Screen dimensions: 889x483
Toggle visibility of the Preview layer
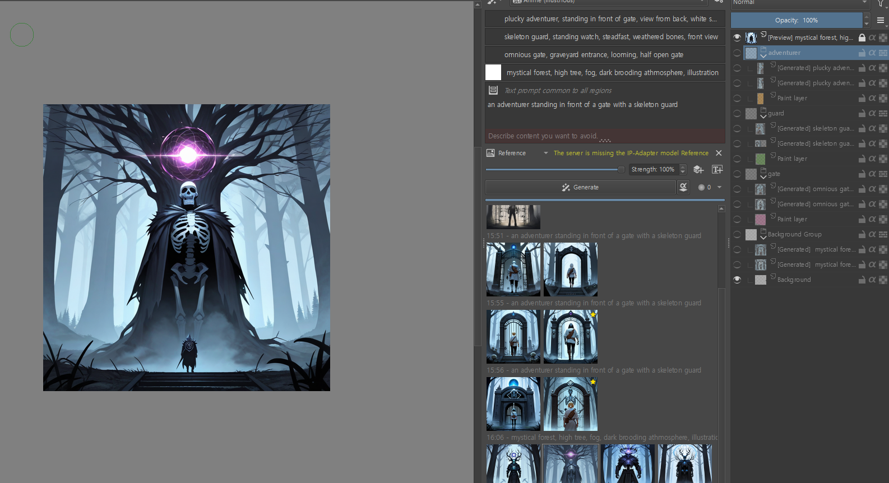[737, 38]
